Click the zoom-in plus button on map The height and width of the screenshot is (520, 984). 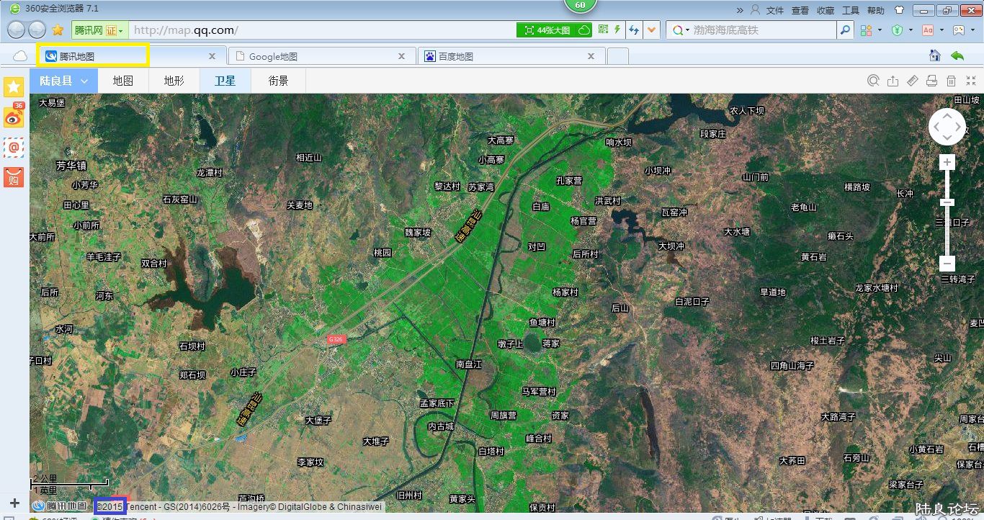click(947, 163)
